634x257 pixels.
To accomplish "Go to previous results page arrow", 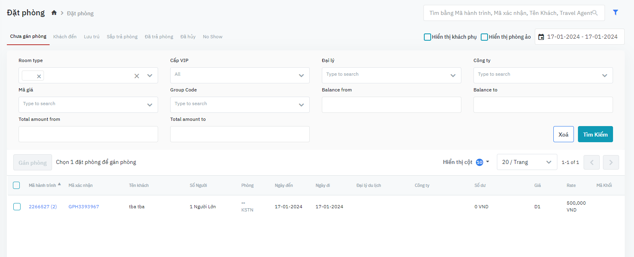I will point(591,162).
